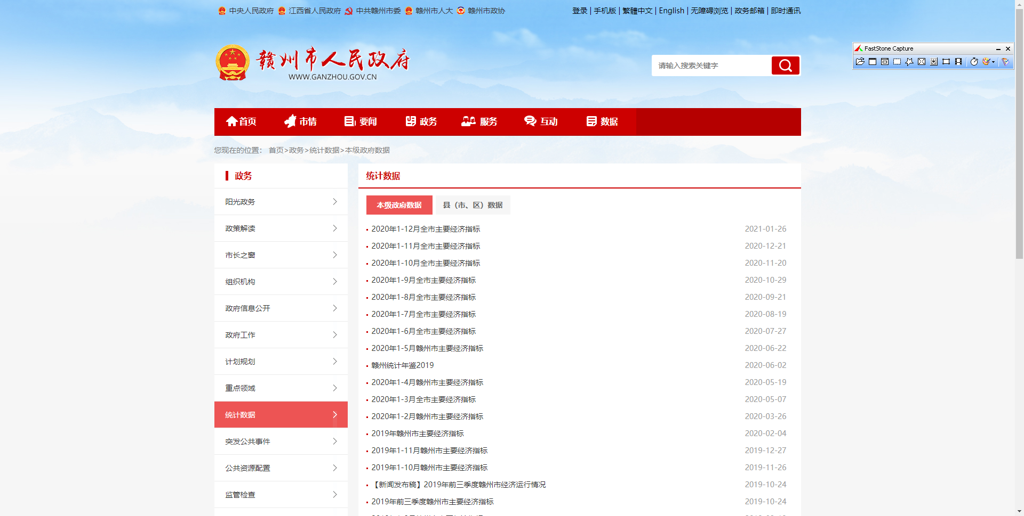Open FastStone Screen Recorder filmstrip icon
The image size is (1024, 516).
[x=958, y=62]
